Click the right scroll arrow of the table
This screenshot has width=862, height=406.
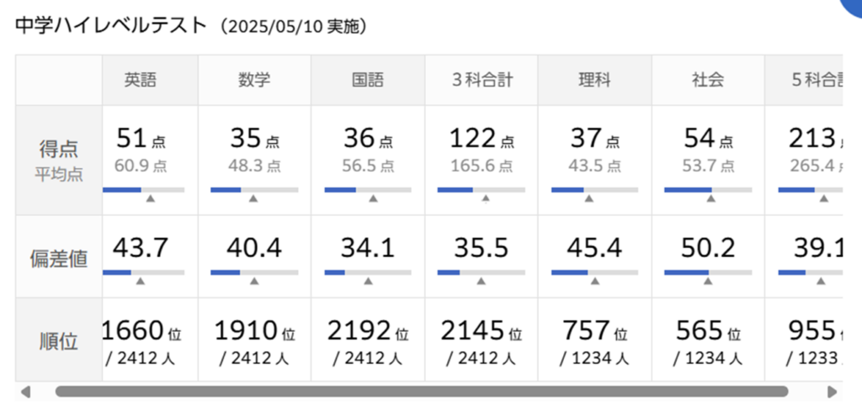[833, 392]
